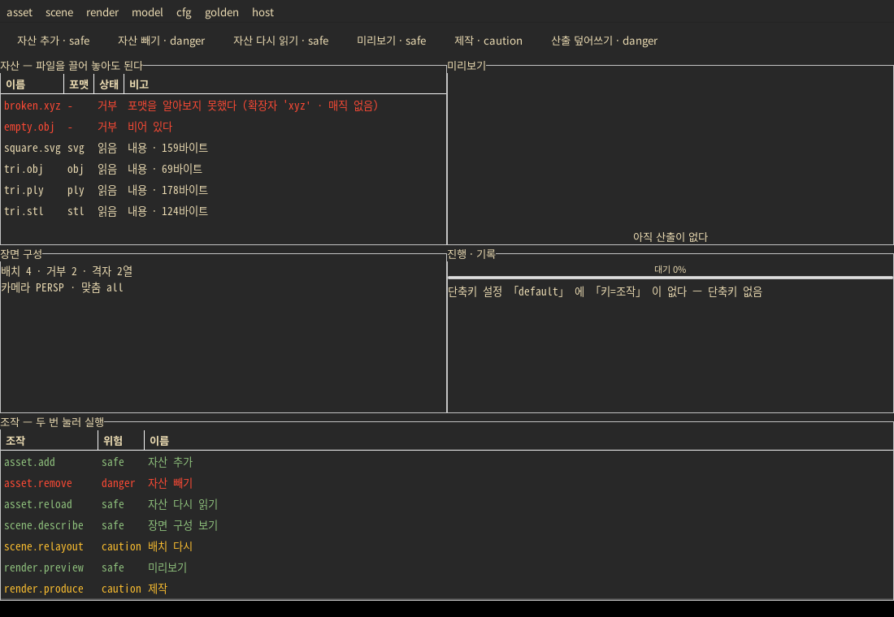Select the render.produce action row
This screenshot has width=894, height=617.
point(447,589)
